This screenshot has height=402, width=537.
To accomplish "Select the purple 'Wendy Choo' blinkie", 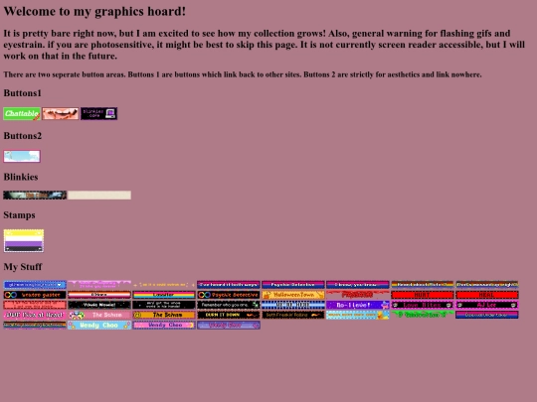I will point(229,326).
